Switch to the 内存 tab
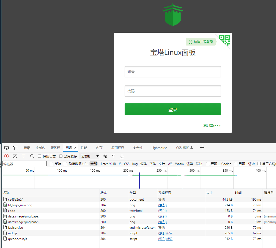This screenshot has width=276, height=248. [x=99, y=148]
